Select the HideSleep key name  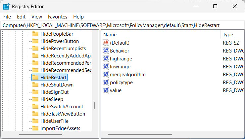52,99
